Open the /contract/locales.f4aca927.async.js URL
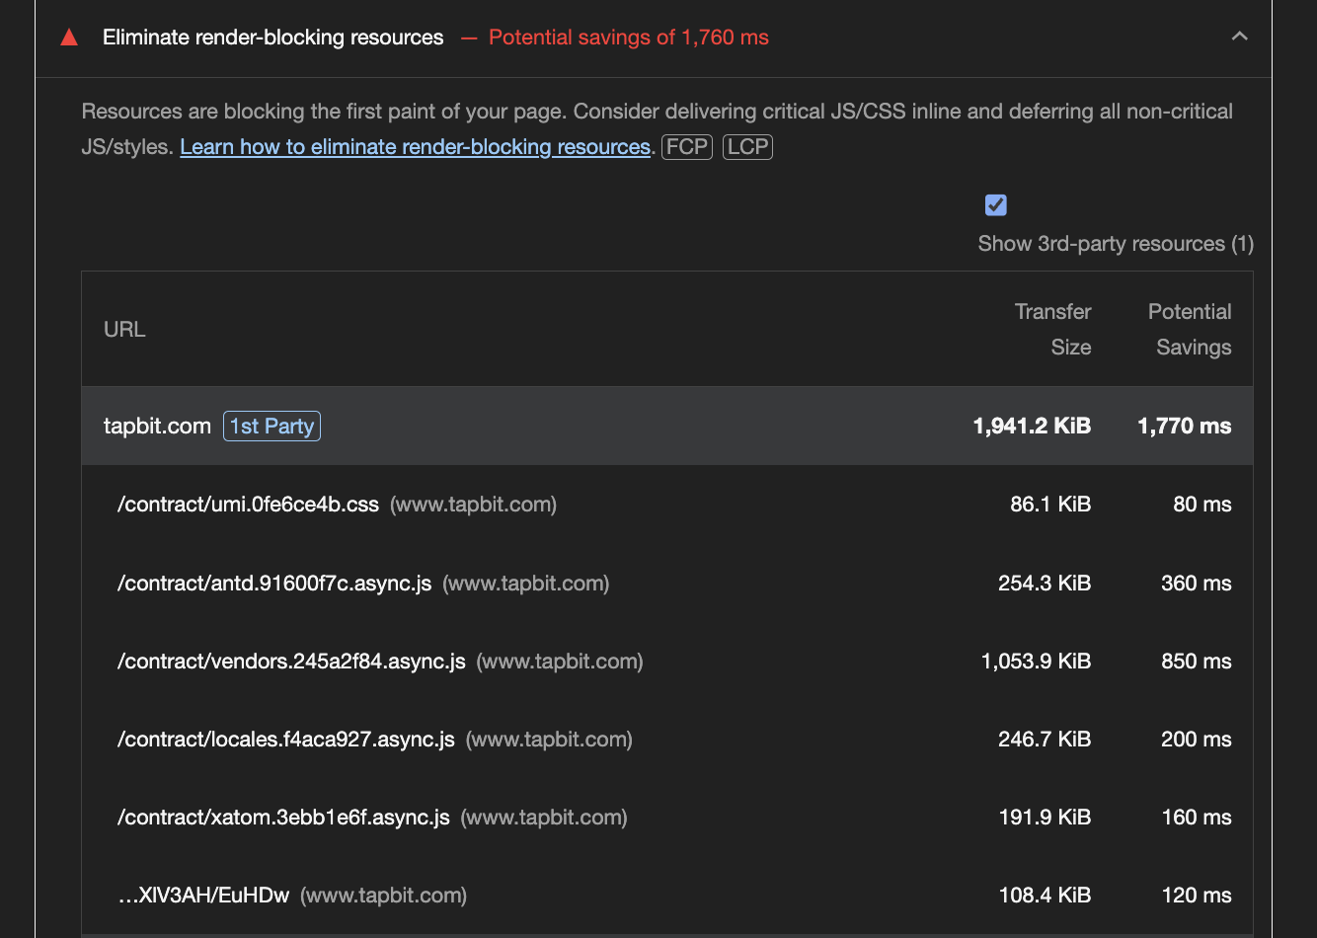 click(286, 740)
